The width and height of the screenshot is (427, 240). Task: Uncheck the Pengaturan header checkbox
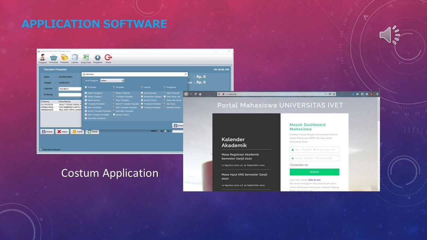coord(165,87)
